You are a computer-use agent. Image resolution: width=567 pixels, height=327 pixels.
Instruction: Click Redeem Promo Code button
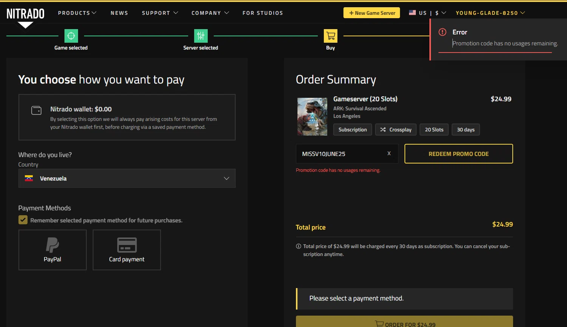click(x=459, y=154)
